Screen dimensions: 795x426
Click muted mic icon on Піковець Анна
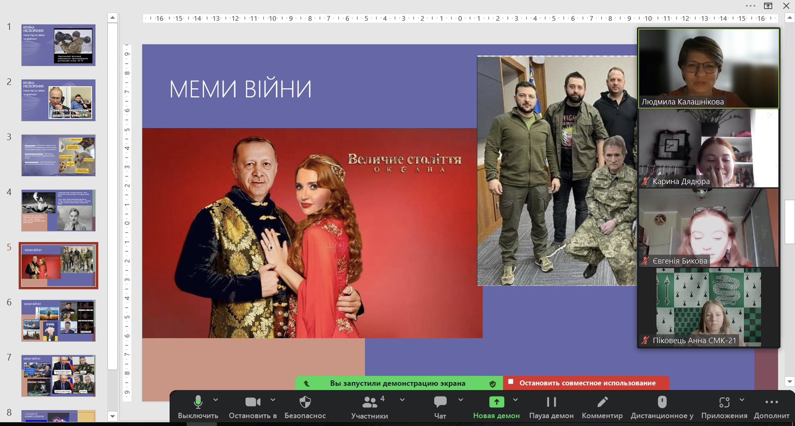pos(645,340)
